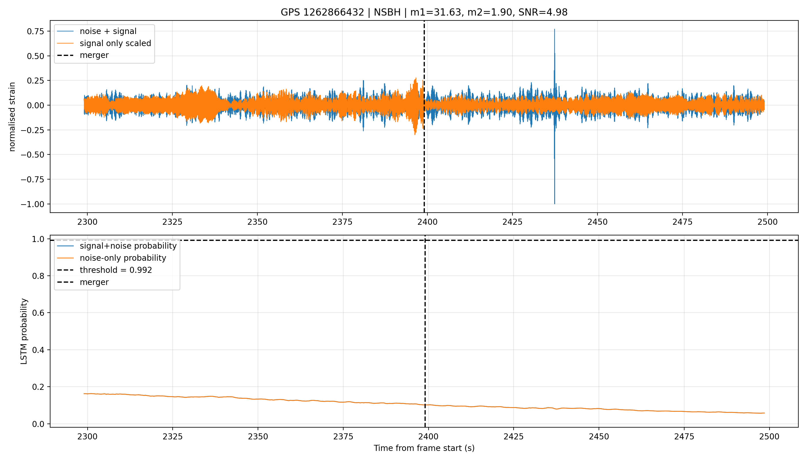The width and height of the screenshot is (807, 461).
Task: Click the orange probability curve near 2350
Action: [257, 399]
